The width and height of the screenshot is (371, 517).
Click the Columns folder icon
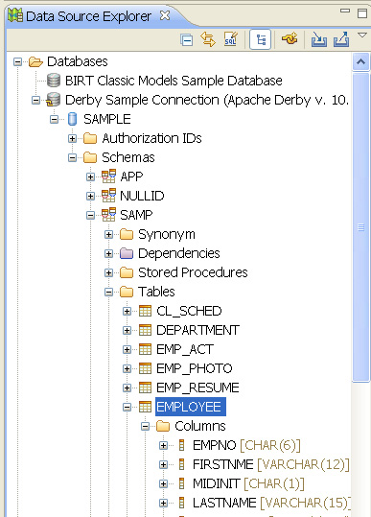click(163, 426)
